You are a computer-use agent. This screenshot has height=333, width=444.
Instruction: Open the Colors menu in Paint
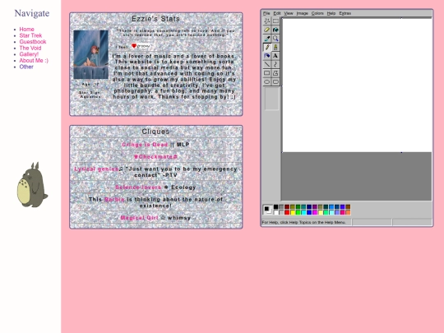[317, 13]
